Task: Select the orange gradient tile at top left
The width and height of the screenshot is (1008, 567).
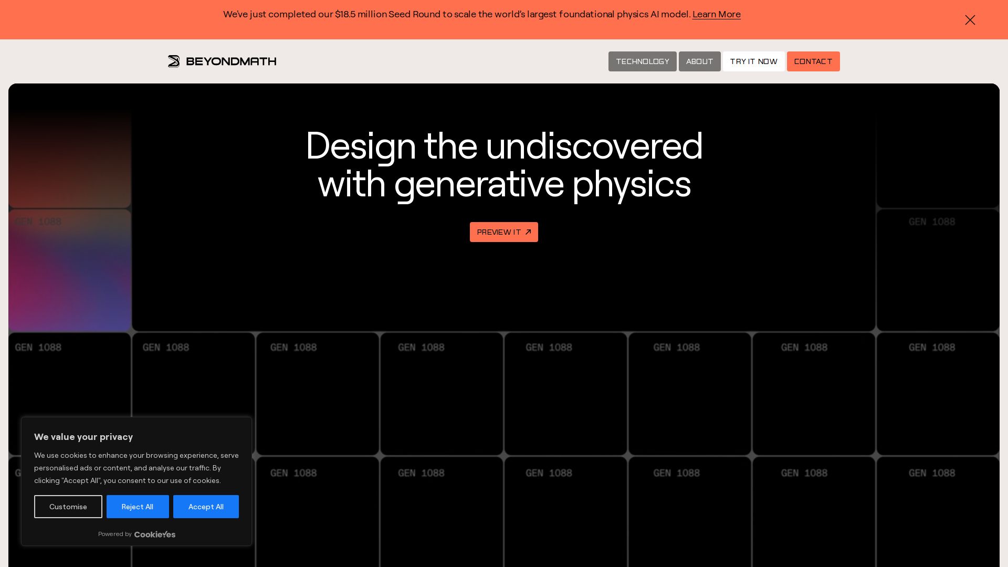Action: pyautogui.click(x=70, y=157)
